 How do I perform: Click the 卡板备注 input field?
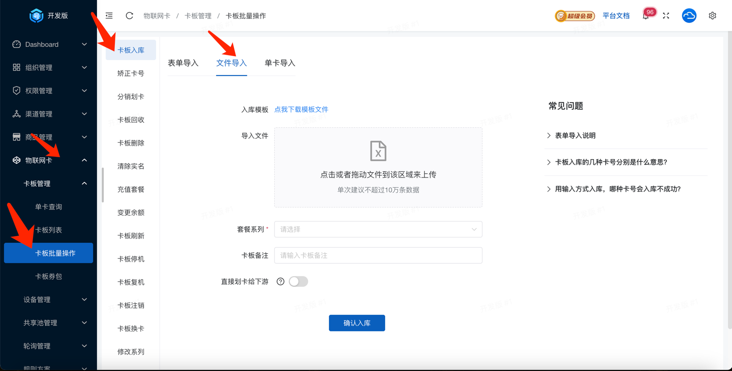tap(378, 255)
